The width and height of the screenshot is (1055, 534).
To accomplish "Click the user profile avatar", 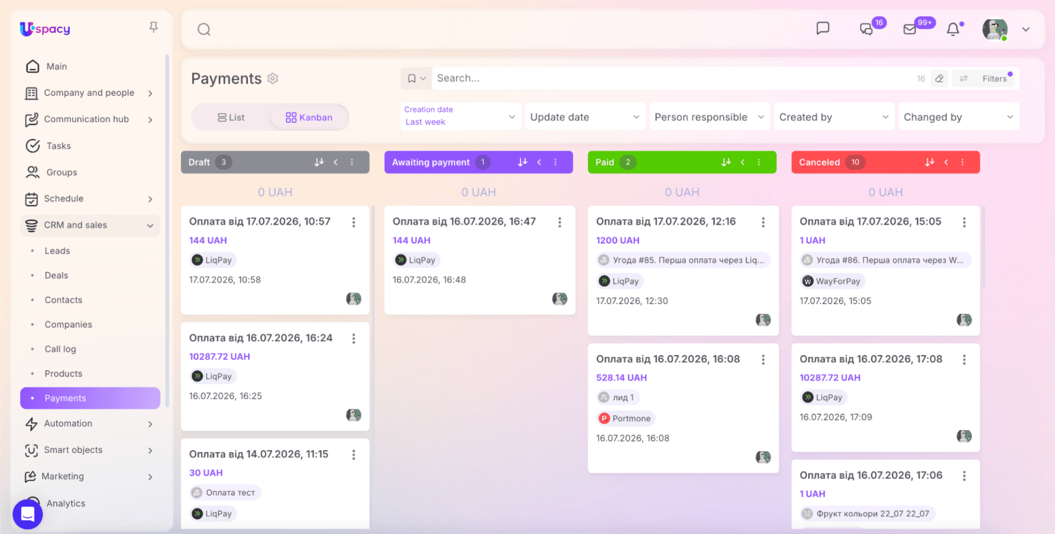I will pos(995,29).
